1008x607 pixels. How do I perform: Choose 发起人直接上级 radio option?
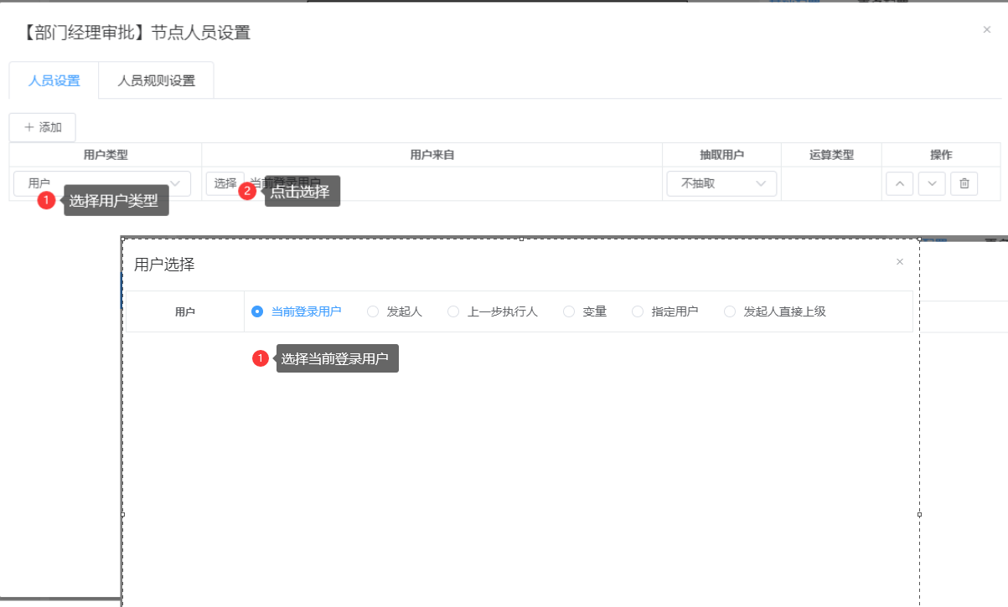coord(730,311)
